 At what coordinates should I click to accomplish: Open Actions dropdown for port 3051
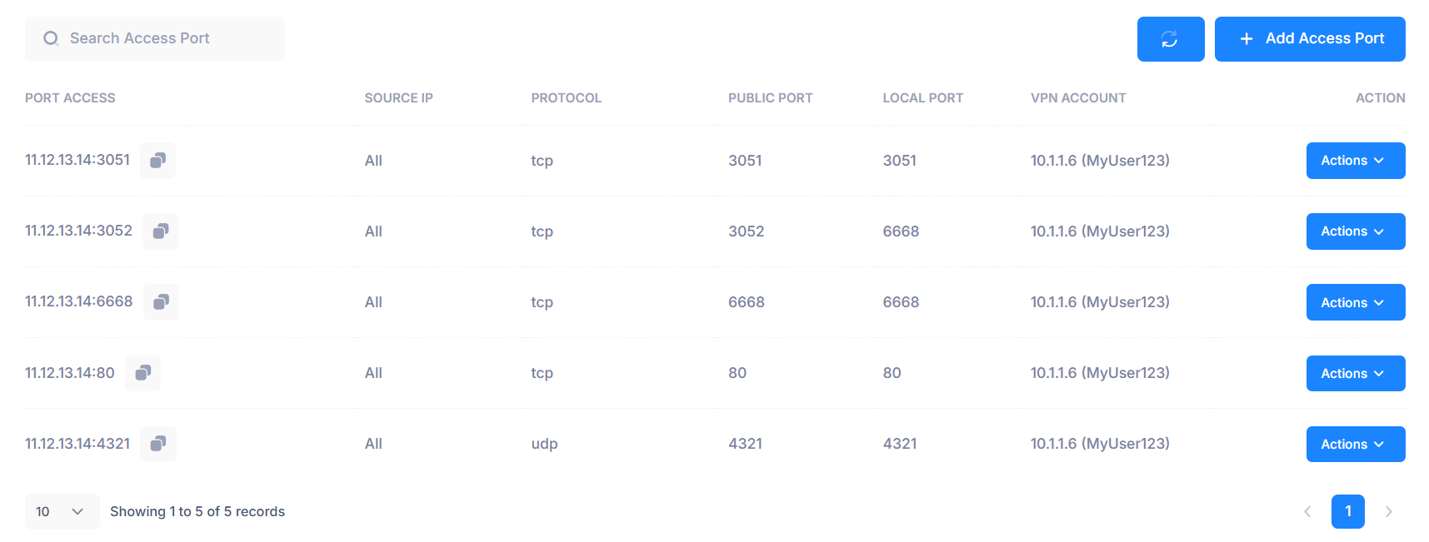point(1356,161)
